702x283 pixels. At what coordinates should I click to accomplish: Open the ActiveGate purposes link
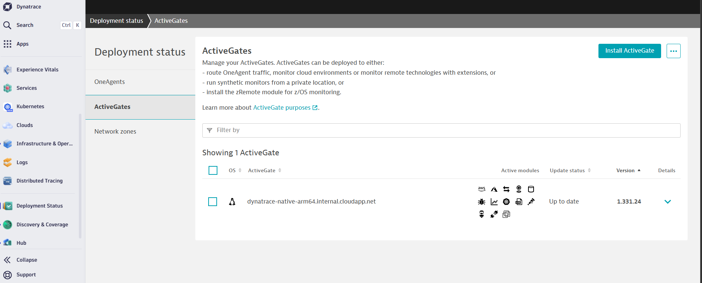pyautogui.click(x=285, y=107)
